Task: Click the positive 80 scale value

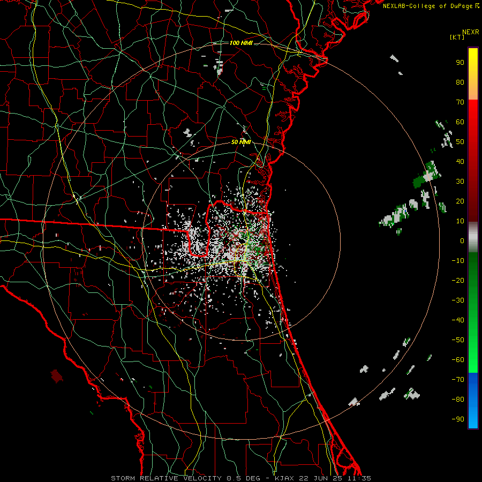Action: [460, 82]
